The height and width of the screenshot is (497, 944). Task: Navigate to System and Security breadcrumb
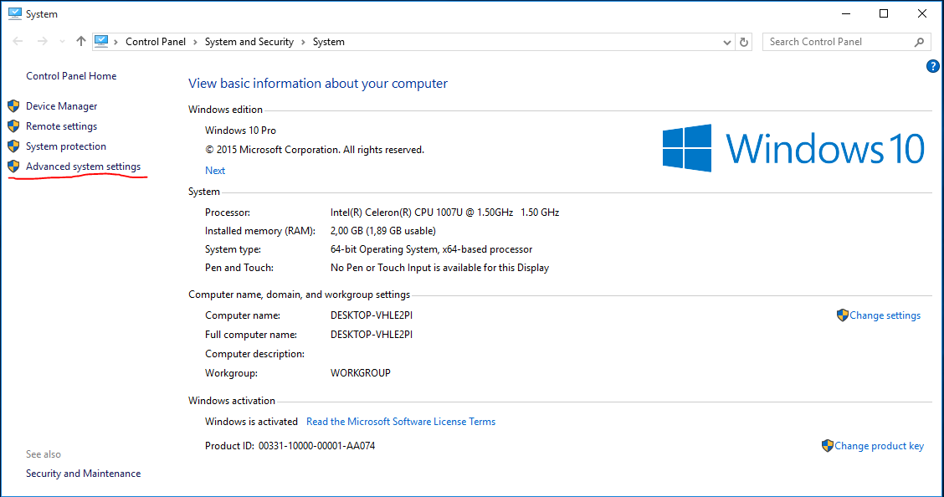click(249, 41)
